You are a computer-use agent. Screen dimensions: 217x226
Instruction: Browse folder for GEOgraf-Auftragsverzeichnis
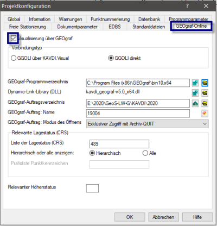pos(205,103)
